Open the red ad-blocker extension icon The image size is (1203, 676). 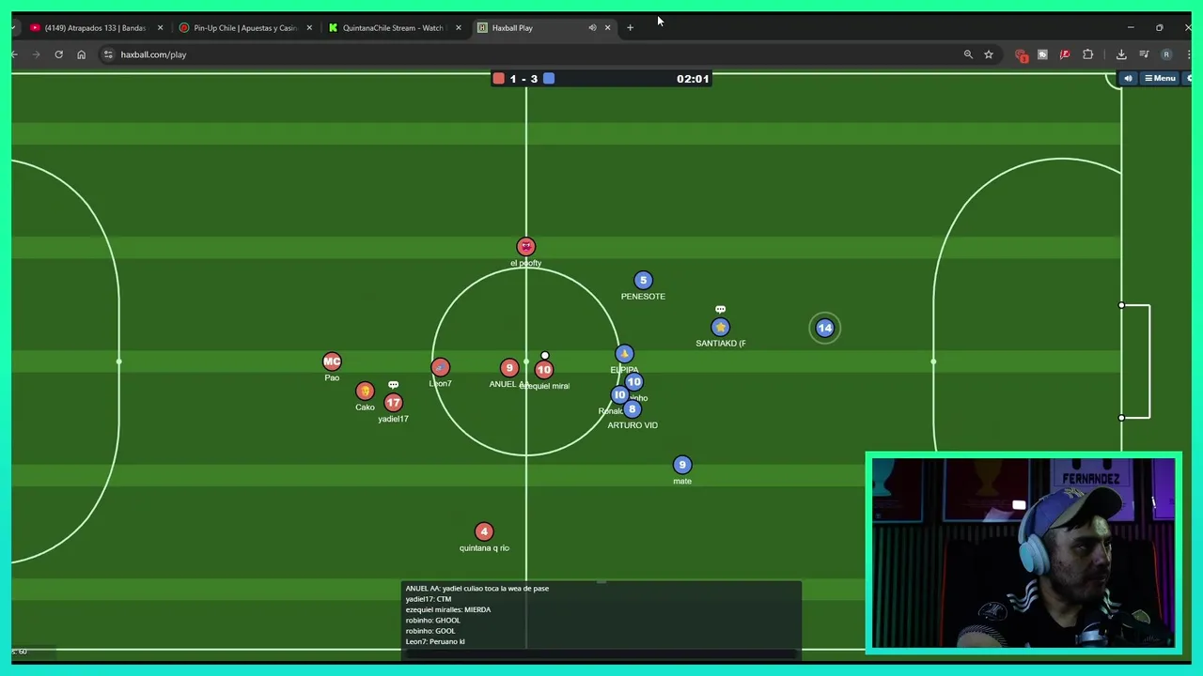1022,54
